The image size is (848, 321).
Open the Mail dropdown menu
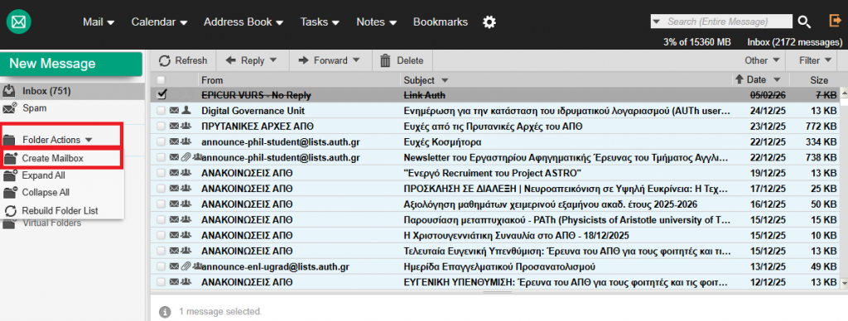[99, 22]
